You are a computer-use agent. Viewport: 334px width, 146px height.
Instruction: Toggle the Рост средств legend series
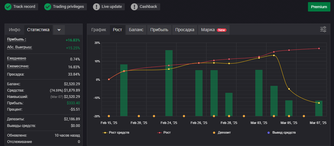click(x=116, y=133)
